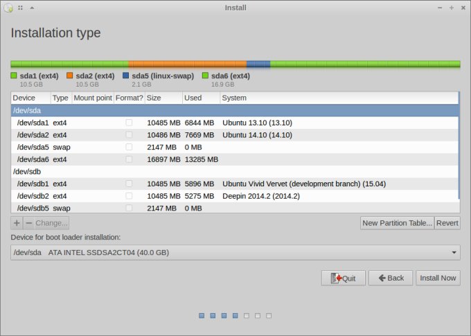Screen dimensions: 471x336
Task: Click the fourth filled progress step dot
Action: (235, 316)
